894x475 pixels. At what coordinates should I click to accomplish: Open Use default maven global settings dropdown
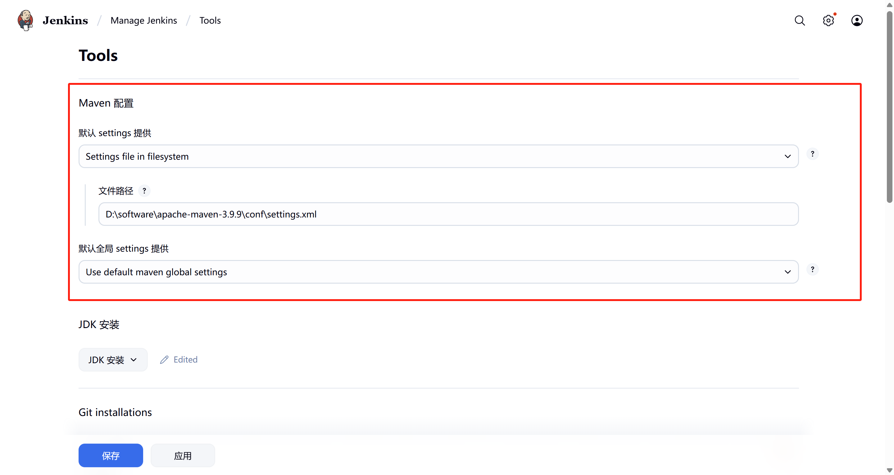click(x=438, y=272)
